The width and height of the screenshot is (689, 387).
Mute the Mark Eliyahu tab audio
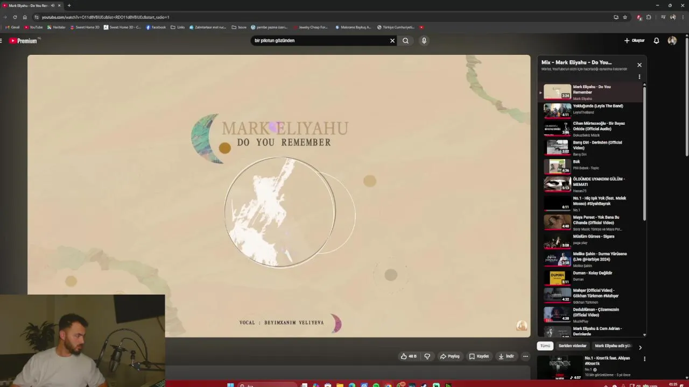[53, 5]
